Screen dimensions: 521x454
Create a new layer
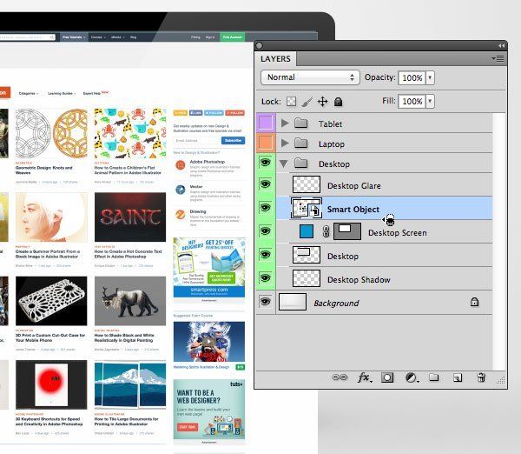(458, 377)
